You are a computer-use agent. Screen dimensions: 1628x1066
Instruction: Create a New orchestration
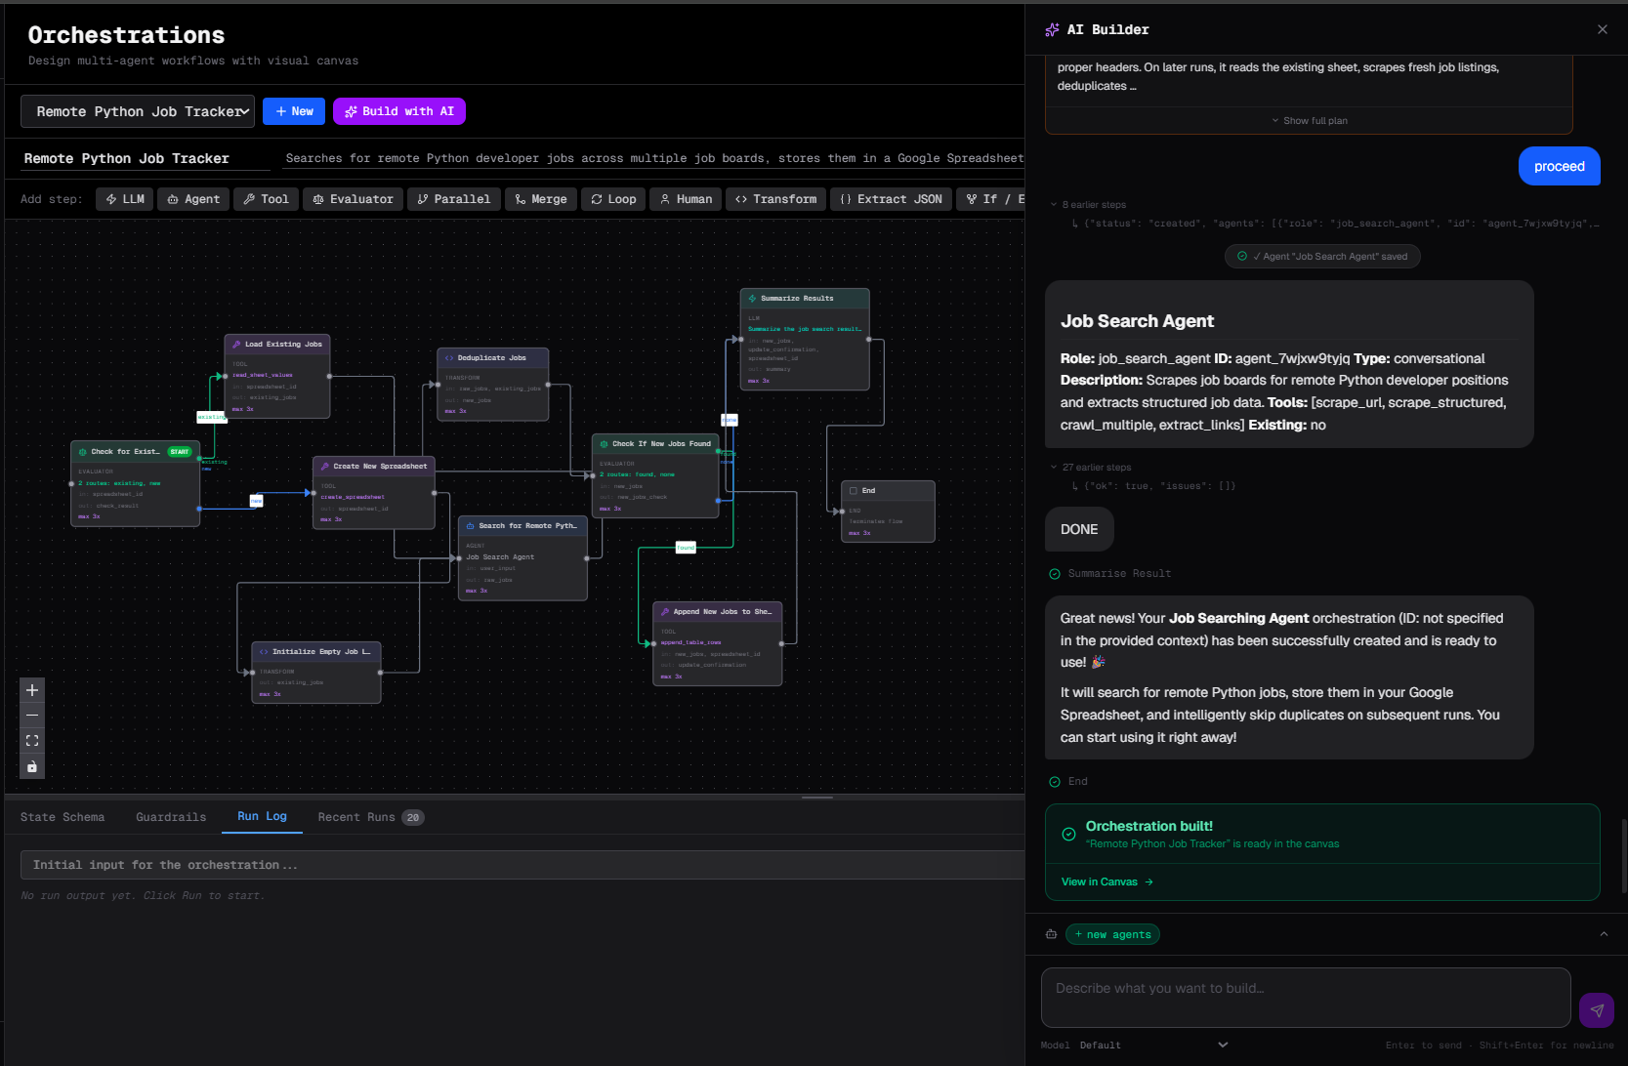point(294,111)
